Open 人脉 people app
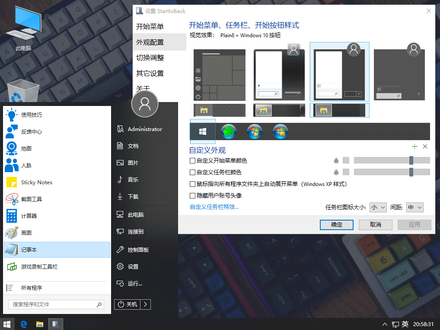This screenshot has width=440, height=330. (57, 165)
